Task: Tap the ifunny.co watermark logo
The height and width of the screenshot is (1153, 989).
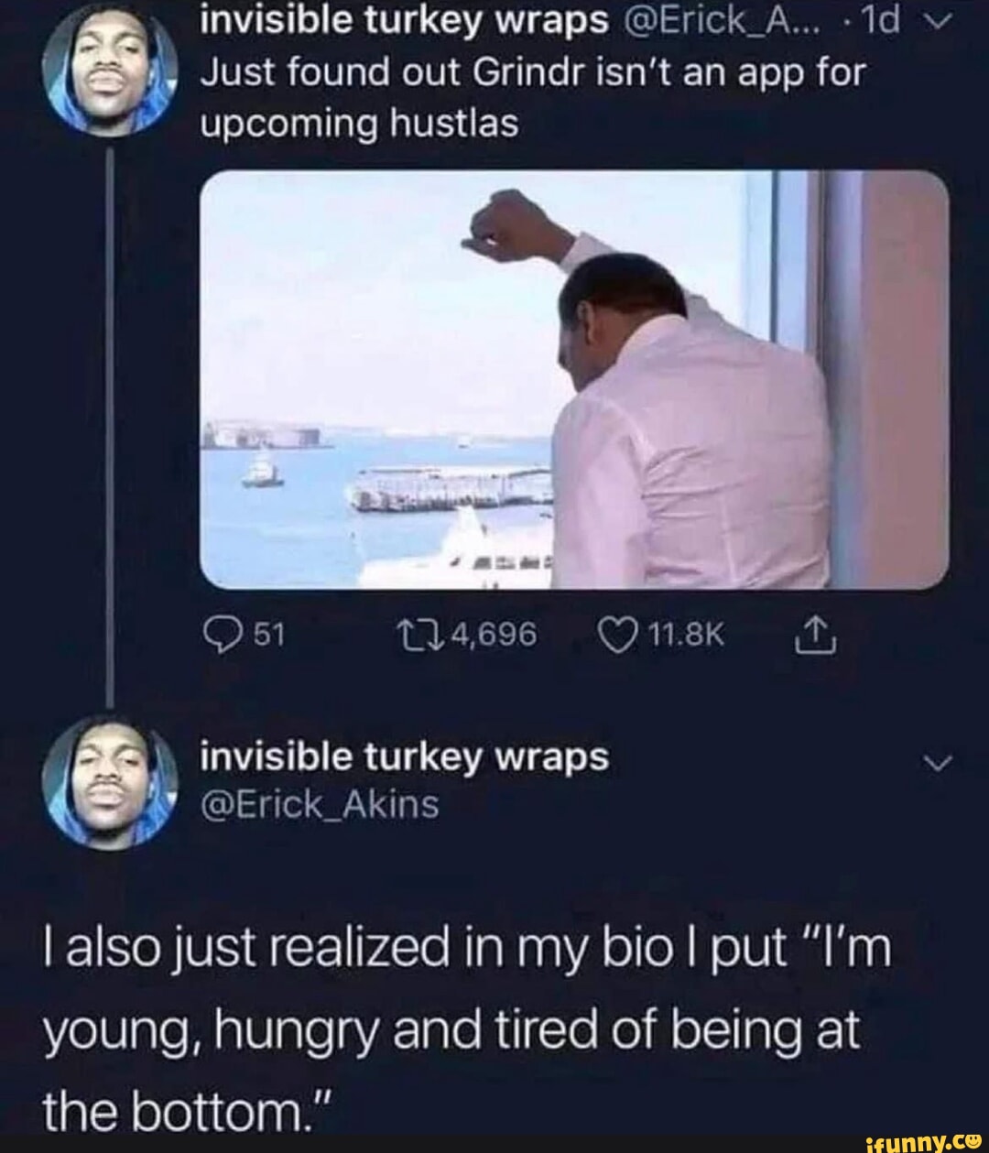Action: (x=928, y=1139)
